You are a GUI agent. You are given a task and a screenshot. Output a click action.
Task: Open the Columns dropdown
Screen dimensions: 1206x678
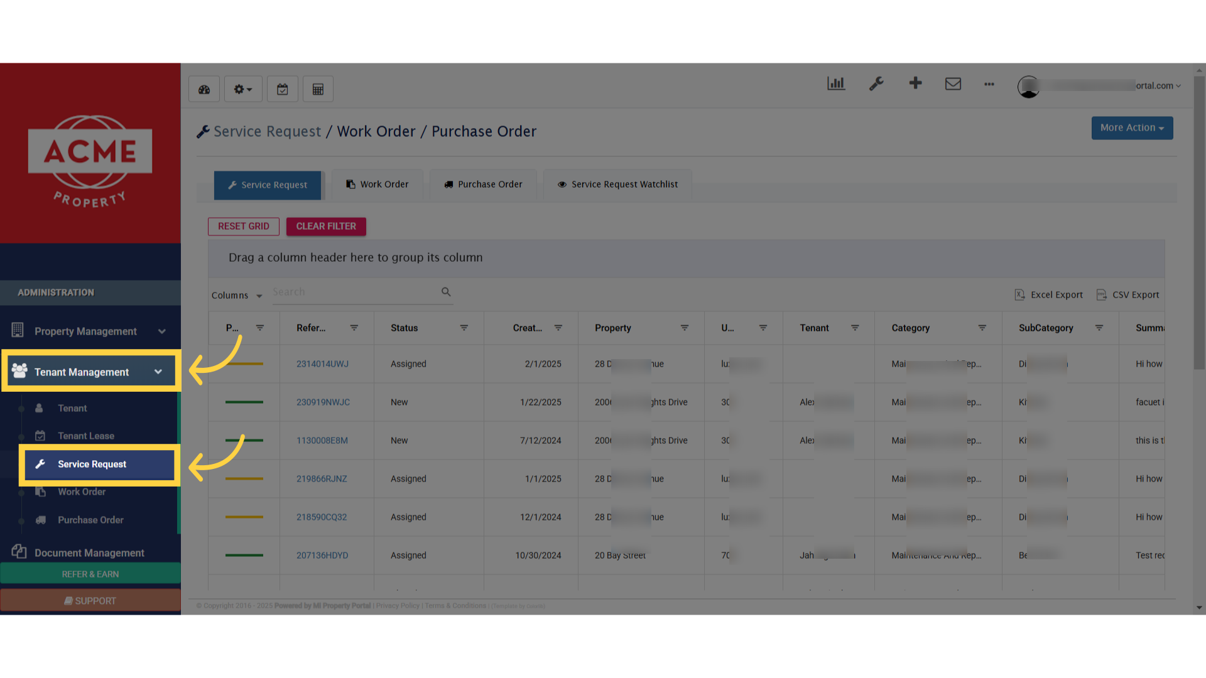coord(237,295)
